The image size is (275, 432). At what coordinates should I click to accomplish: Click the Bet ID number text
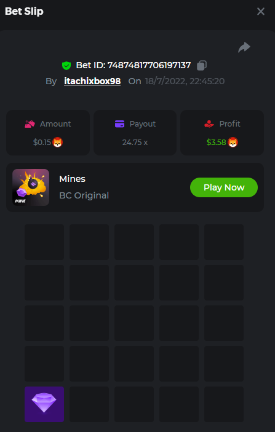(x=149, y=66)
